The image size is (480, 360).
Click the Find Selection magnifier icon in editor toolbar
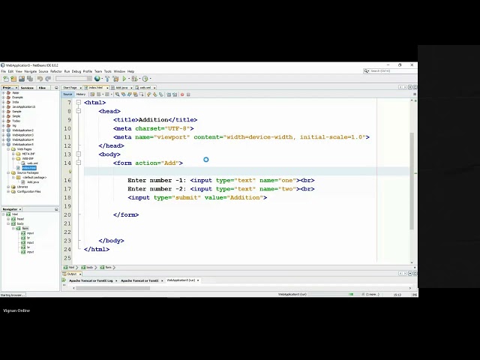[117, 94]
